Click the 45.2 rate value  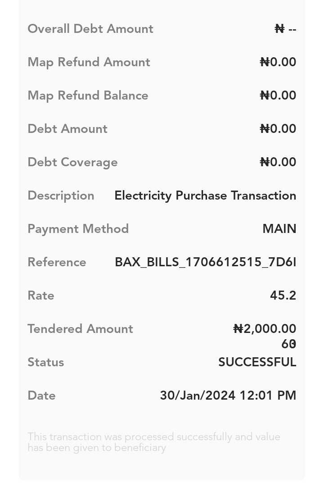[x=283, y=296]
